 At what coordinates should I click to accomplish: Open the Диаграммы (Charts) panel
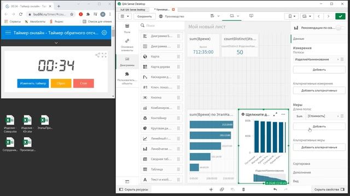coord(127,62)
